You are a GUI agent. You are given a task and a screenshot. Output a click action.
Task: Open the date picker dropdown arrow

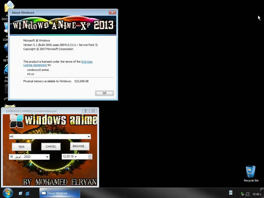pos(47,157)
